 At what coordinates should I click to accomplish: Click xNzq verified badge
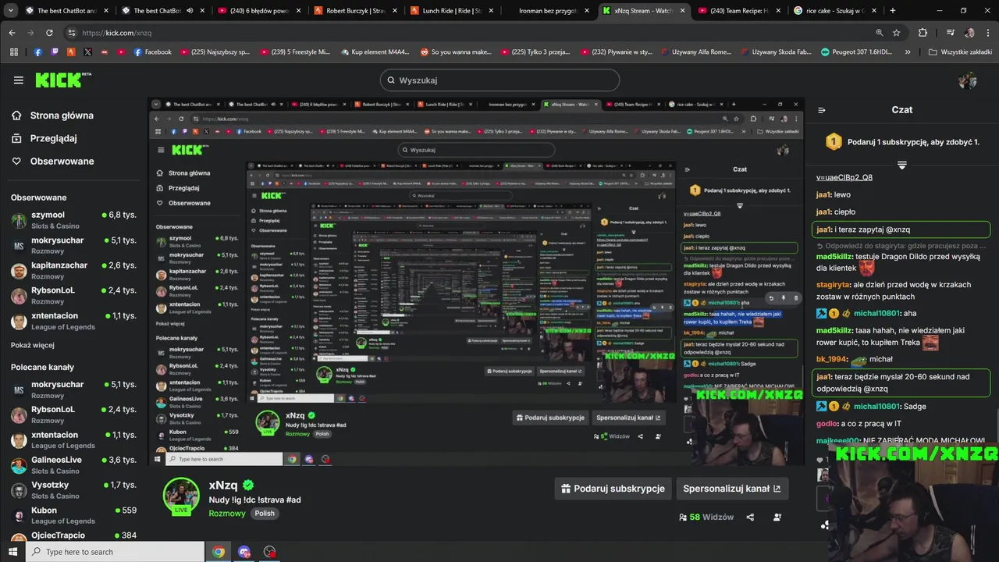coord(248,486)
